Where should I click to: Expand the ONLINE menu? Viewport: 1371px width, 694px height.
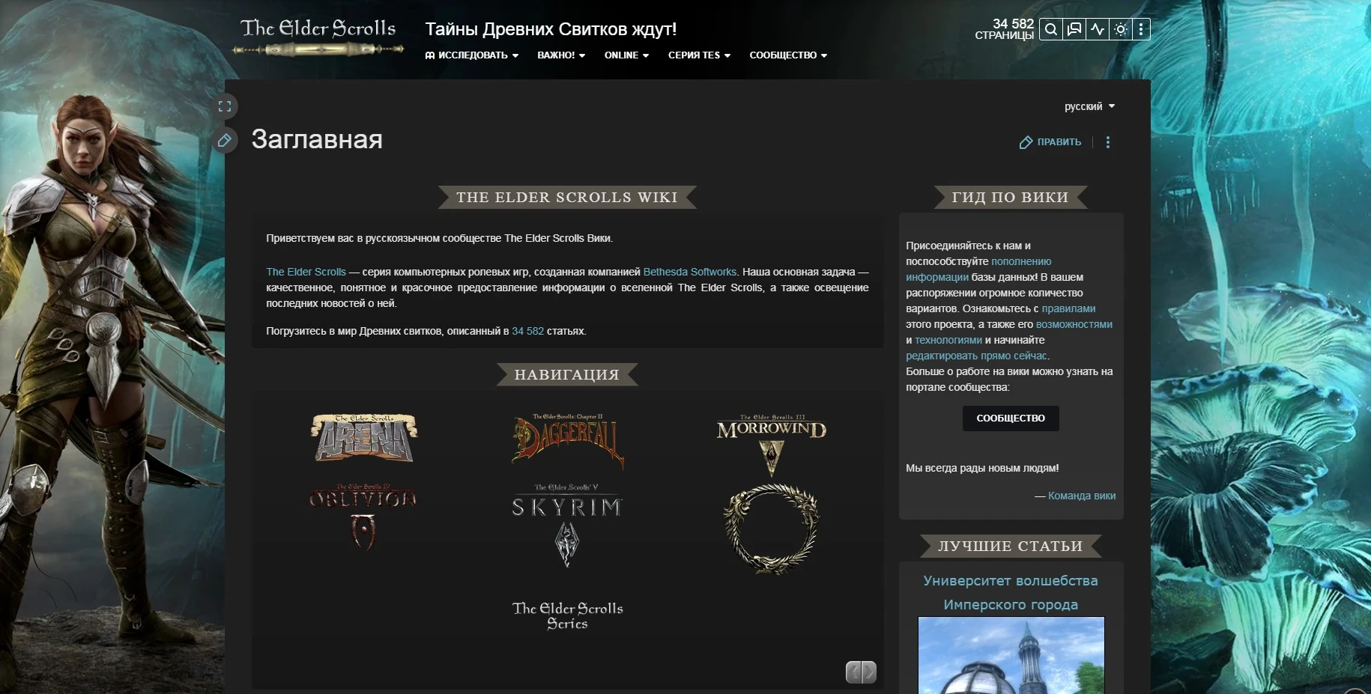coord(627,55)
